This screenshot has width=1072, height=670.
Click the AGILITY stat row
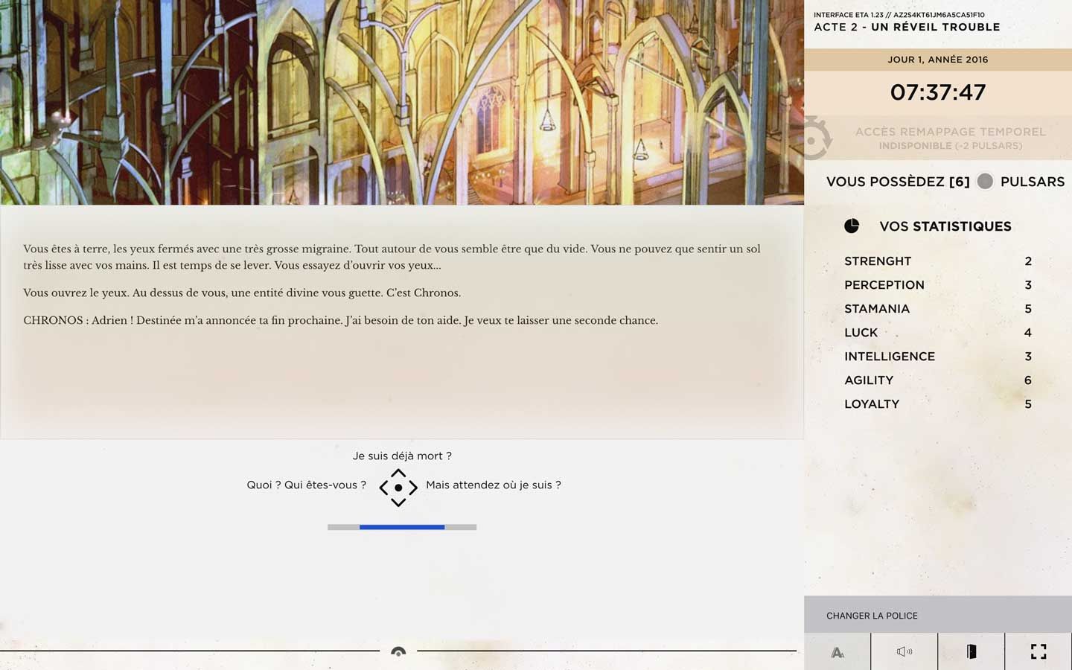938,380
